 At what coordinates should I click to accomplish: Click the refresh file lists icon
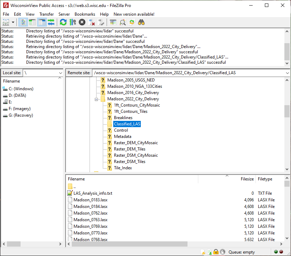[x=63, y=22]
